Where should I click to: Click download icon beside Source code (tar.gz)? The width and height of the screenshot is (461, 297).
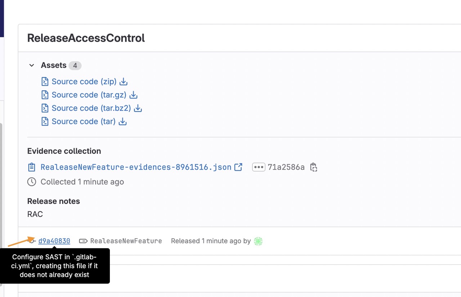(x=134, y=95)
